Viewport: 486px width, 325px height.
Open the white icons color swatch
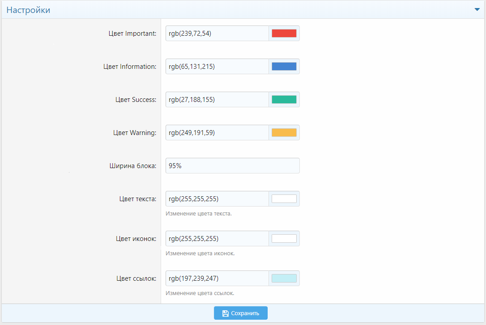click(284, 239)
